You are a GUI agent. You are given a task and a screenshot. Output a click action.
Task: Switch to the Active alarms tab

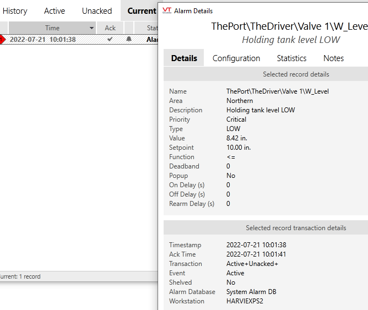tap(55, 11)
